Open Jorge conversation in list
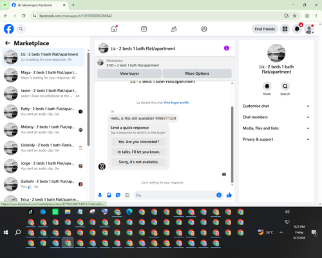322x258 pixels. coord(43,166)
